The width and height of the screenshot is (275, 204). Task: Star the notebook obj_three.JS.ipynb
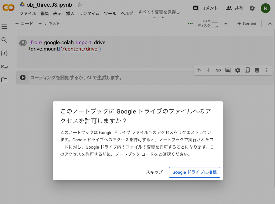click(x=80, y=5)
